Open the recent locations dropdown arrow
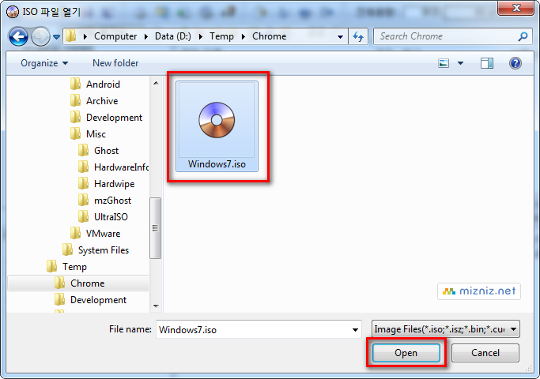 (x=56, y=37)
